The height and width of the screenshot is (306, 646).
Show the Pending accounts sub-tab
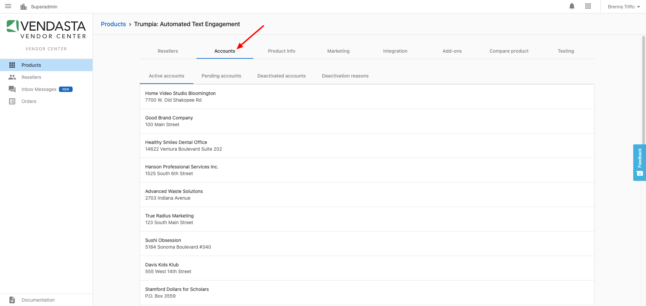[221, 76]
